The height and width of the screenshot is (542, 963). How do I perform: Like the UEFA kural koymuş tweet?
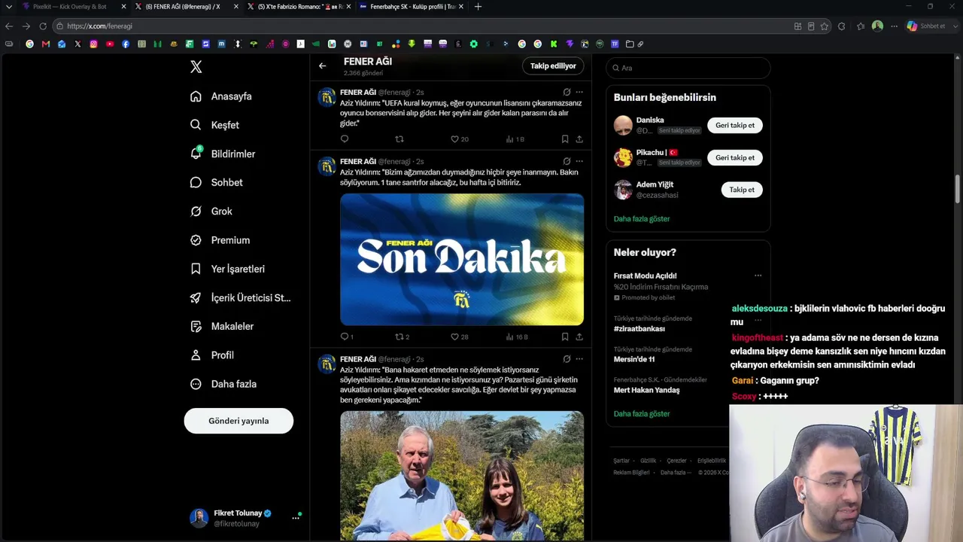point(459,139)
